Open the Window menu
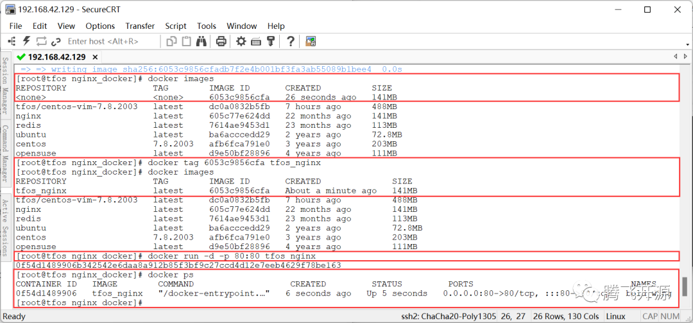Viewport: 693px width, 323px height. (242, 26)
